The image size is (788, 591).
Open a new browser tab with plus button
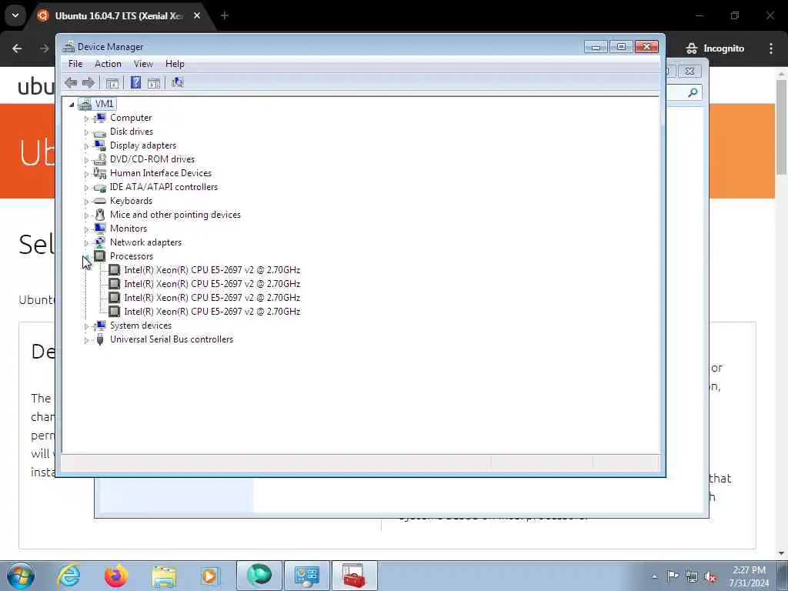(225, 15)
